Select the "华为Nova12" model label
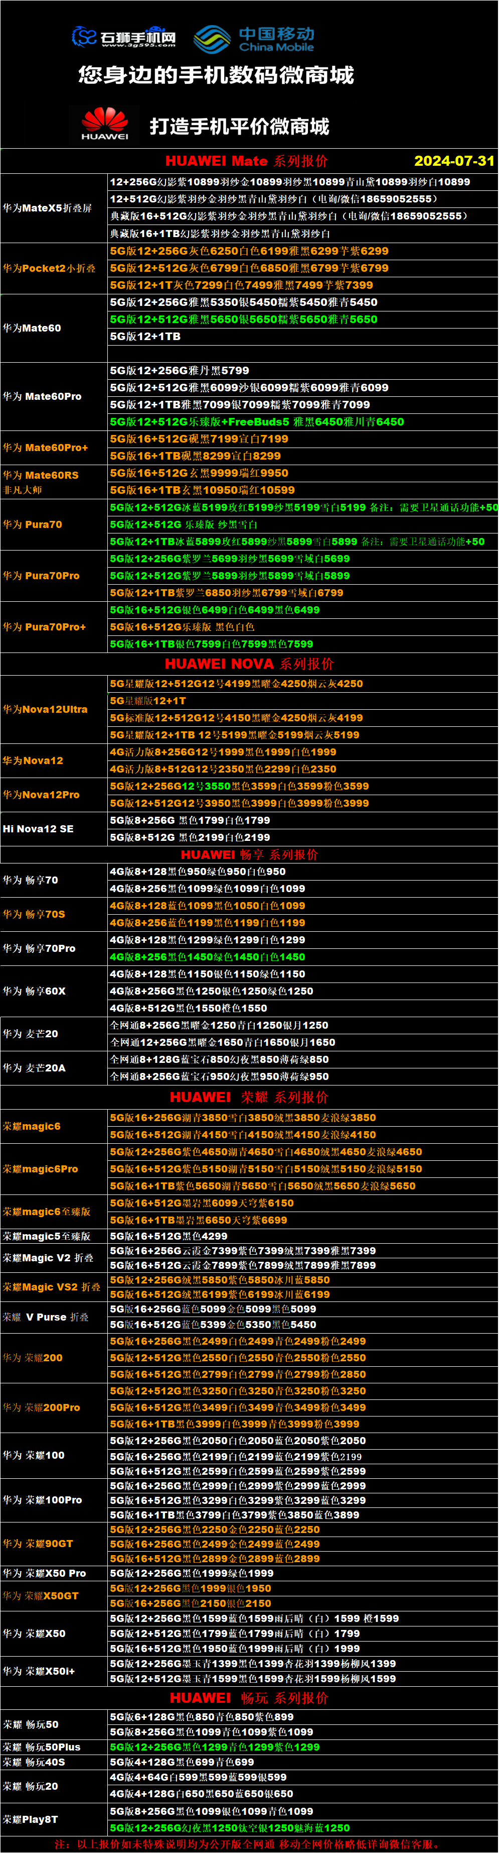 (33, 760)
